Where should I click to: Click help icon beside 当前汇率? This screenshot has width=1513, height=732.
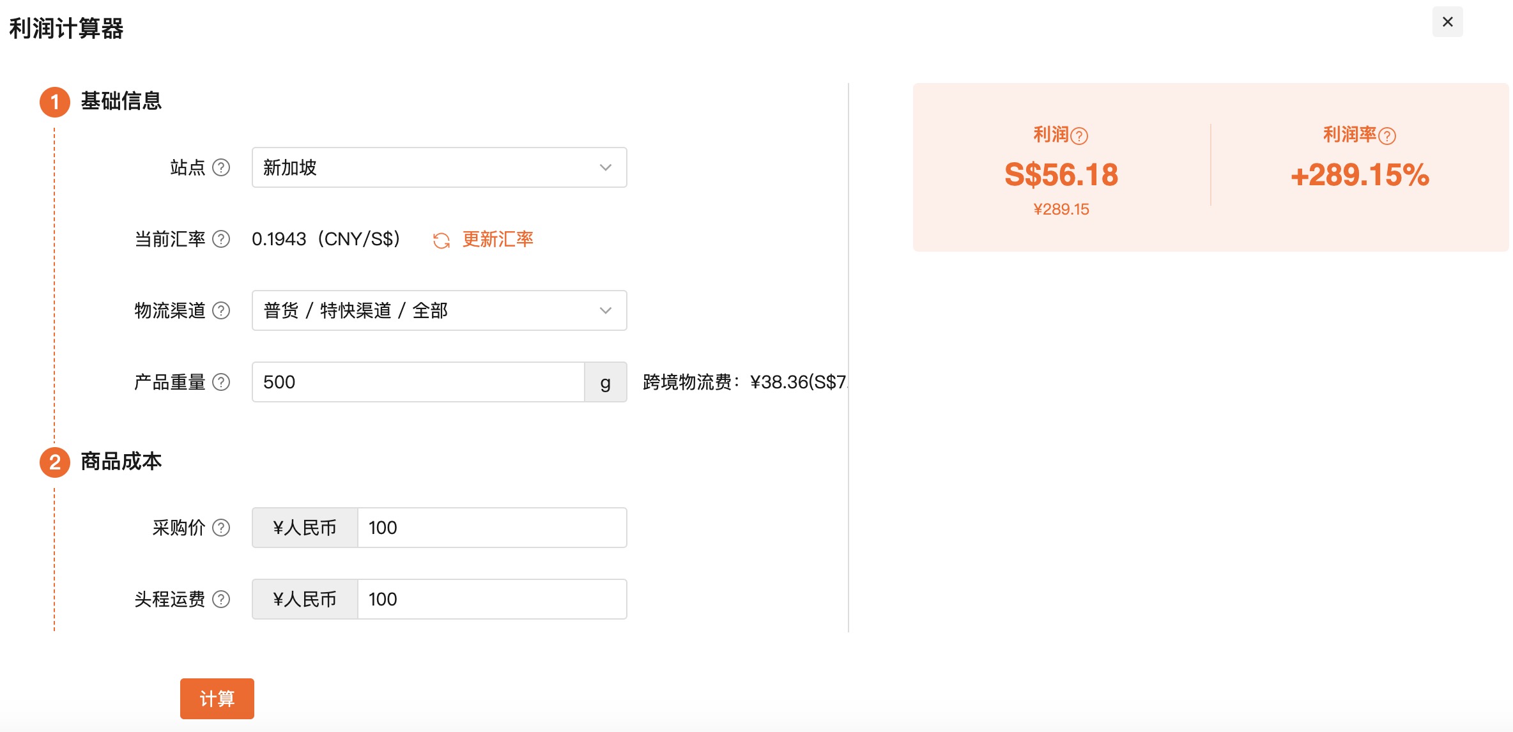point(221,239)
